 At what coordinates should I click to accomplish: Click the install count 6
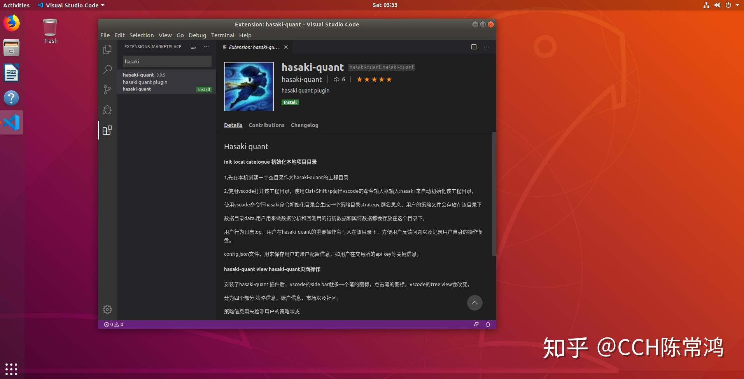click(x=339, y=79)
